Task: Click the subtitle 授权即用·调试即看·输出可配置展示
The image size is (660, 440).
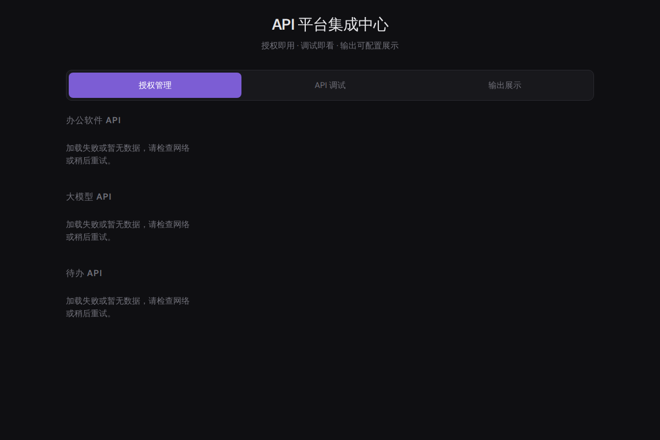Action: click(330, 46)
